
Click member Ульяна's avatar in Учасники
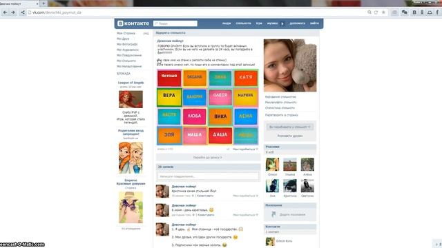coord(290,165)
